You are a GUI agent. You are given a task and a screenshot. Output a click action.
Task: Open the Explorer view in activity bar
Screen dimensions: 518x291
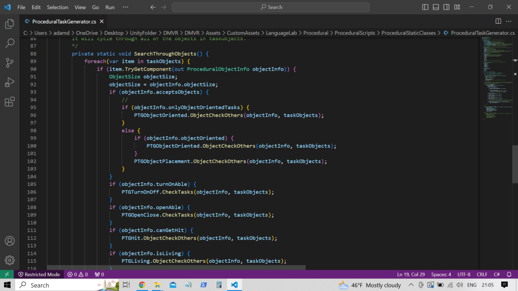coord(9,24)
